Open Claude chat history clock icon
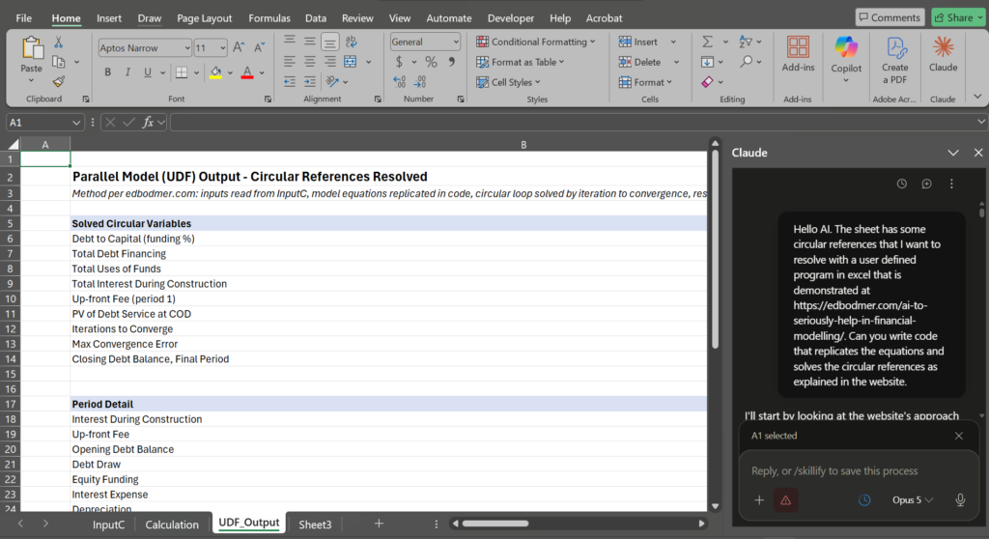The image size is (989, 539). 902,184
